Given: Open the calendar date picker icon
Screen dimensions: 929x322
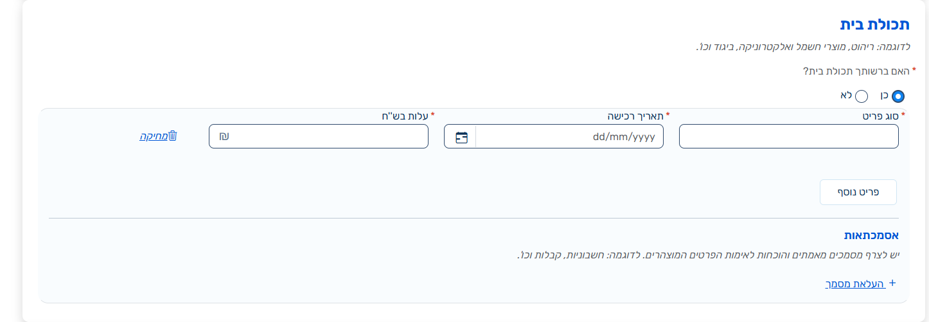Looking at the screenshot, I should click(x=461, y=137).
